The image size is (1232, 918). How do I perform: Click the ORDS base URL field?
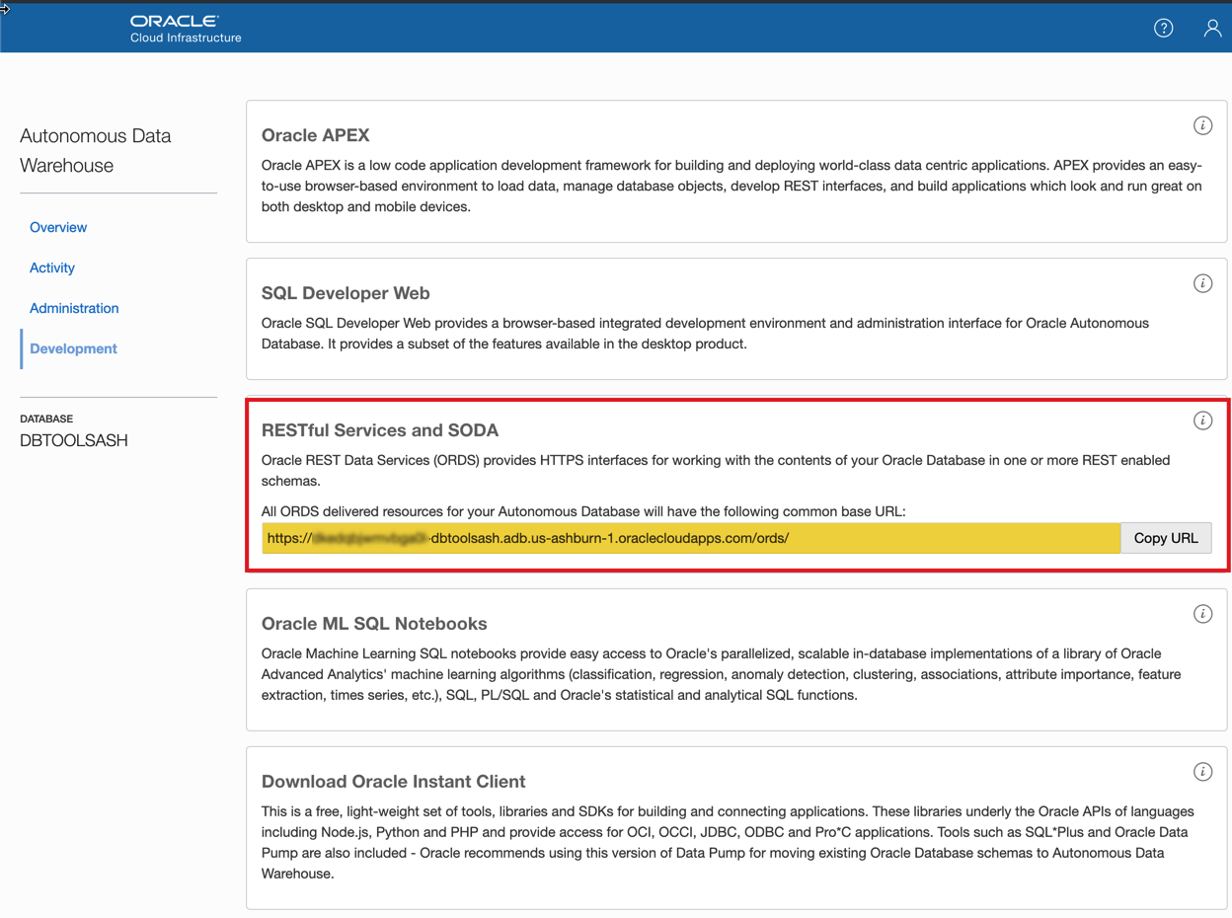[691, 538]
